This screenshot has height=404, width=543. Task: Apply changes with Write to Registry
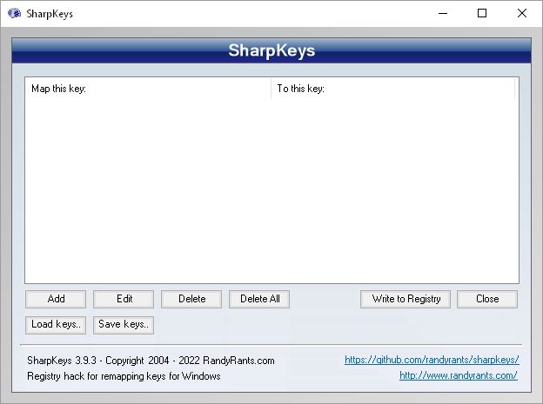point(406,299)
